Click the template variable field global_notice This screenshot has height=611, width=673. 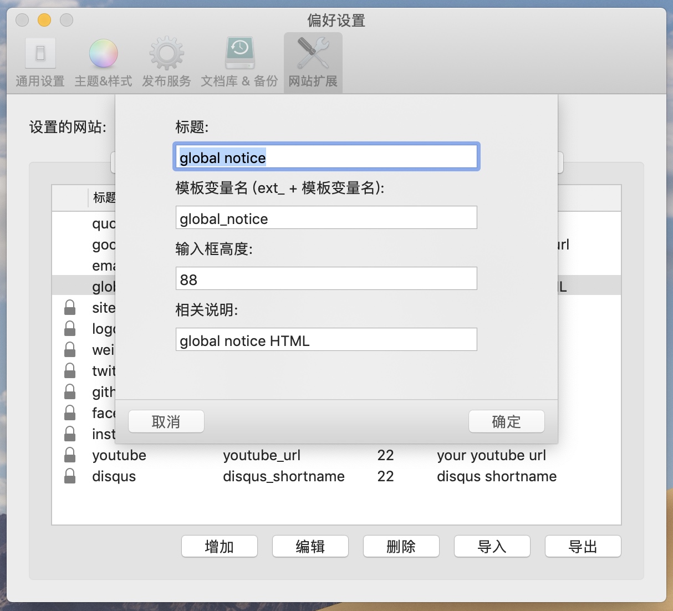tap(326, 218)
